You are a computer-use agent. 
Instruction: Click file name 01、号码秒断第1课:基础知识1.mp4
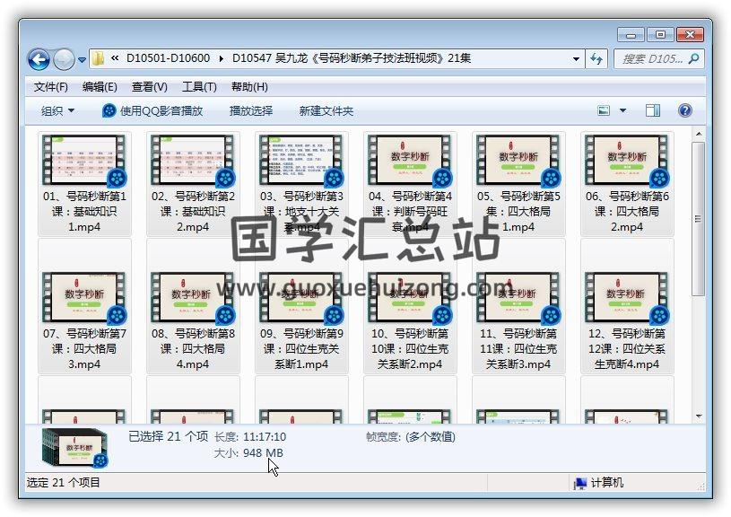pyautogui.click(x=84, y=211)
